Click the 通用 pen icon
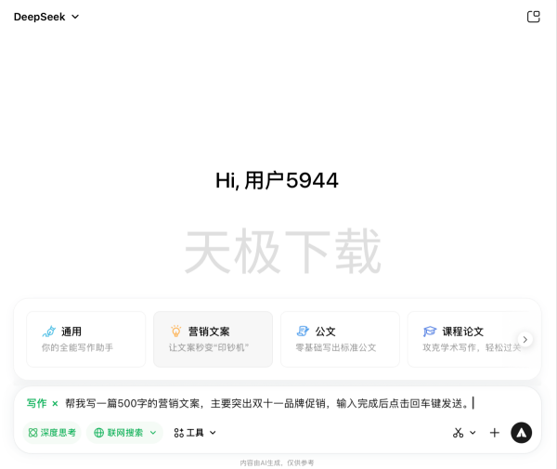This screenshot has width=557, height=469. coord(48,332)
